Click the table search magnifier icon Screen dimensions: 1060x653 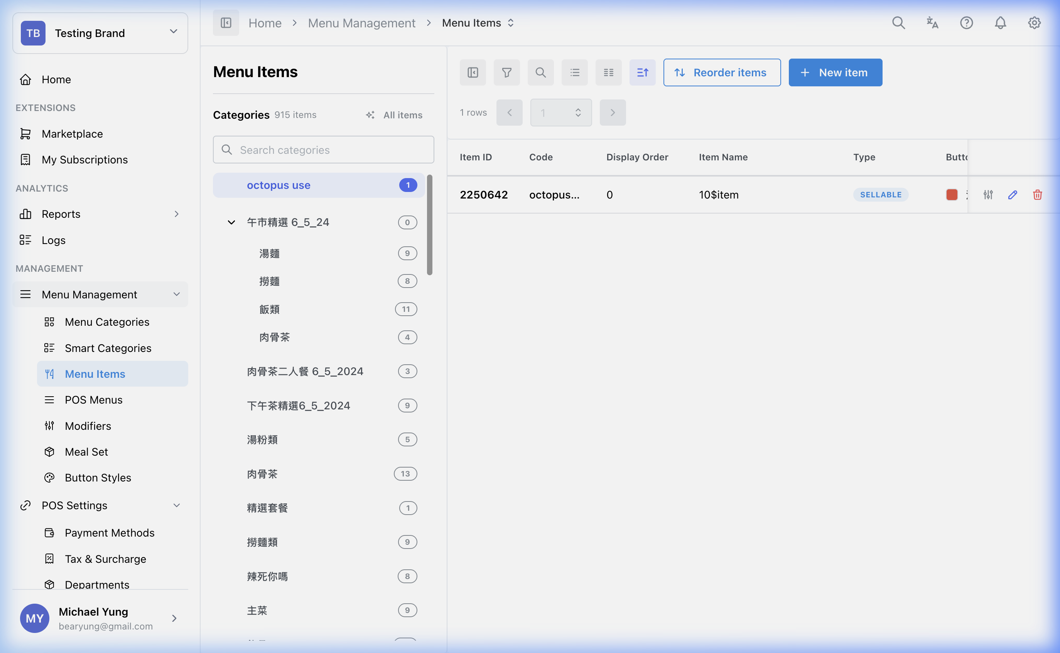(540, 72)
